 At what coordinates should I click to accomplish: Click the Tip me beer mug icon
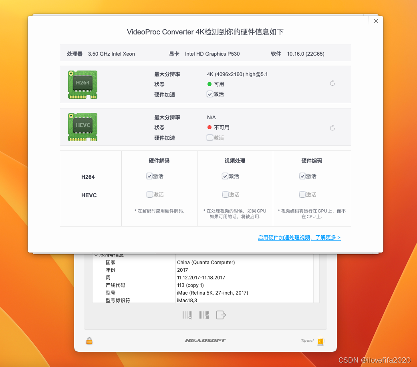click(x=321, y=341)
